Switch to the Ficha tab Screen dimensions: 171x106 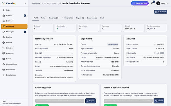point(43,18)
